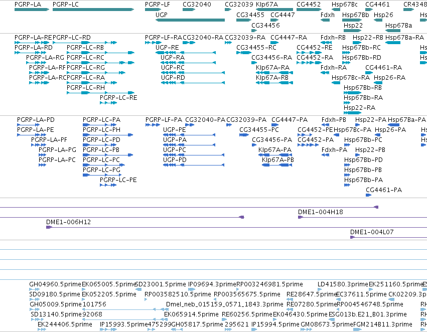Click transcript PGRP-LA-RE

[x=32, y=43]
